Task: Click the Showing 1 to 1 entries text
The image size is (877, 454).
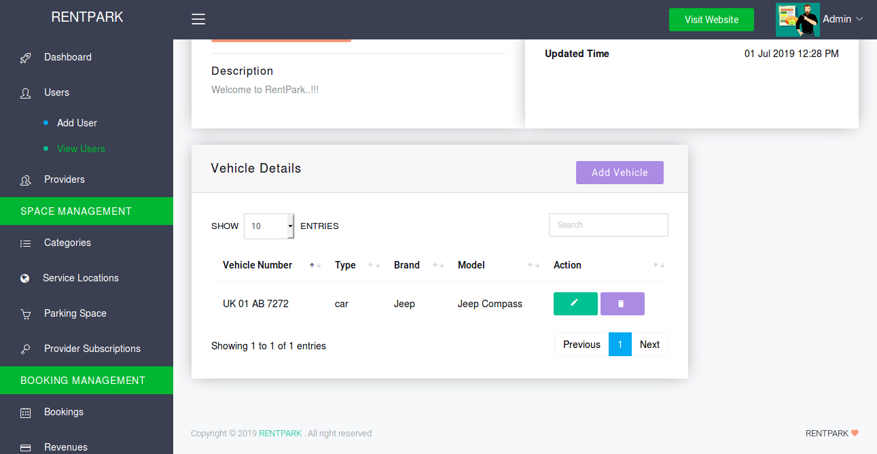Action: (268, 346)
